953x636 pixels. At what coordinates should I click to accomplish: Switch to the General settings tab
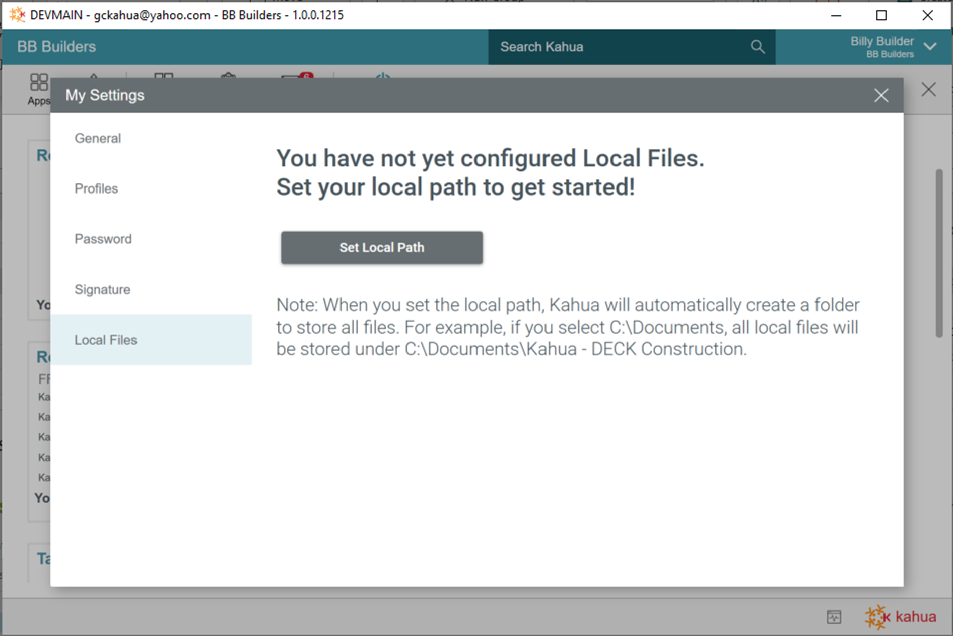[98, 138]
